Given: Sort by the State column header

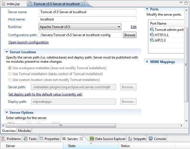Looking at the screenshot, I should (91, 146).
